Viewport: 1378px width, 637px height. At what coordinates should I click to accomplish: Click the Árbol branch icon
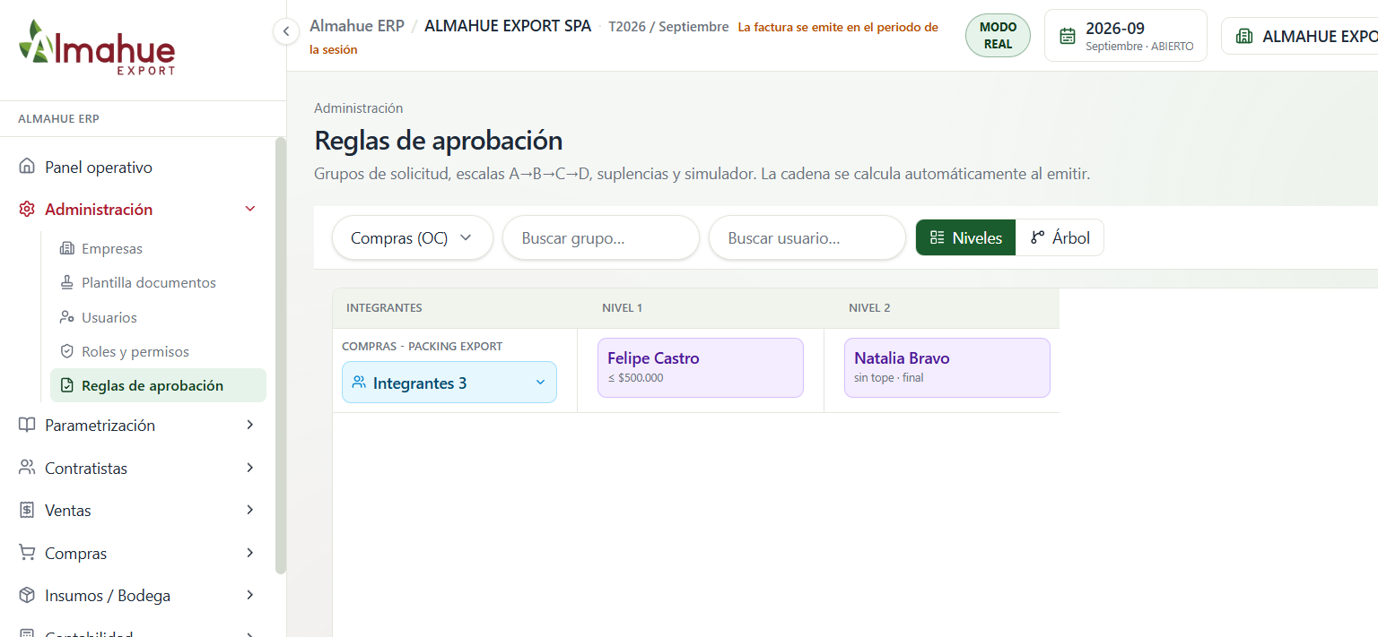(x=1038, y=237)
